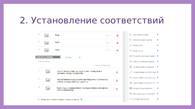Viewport: 195px width, 109px height.
Task: Click the Герб item text field
Action: (x=57, y=42)
